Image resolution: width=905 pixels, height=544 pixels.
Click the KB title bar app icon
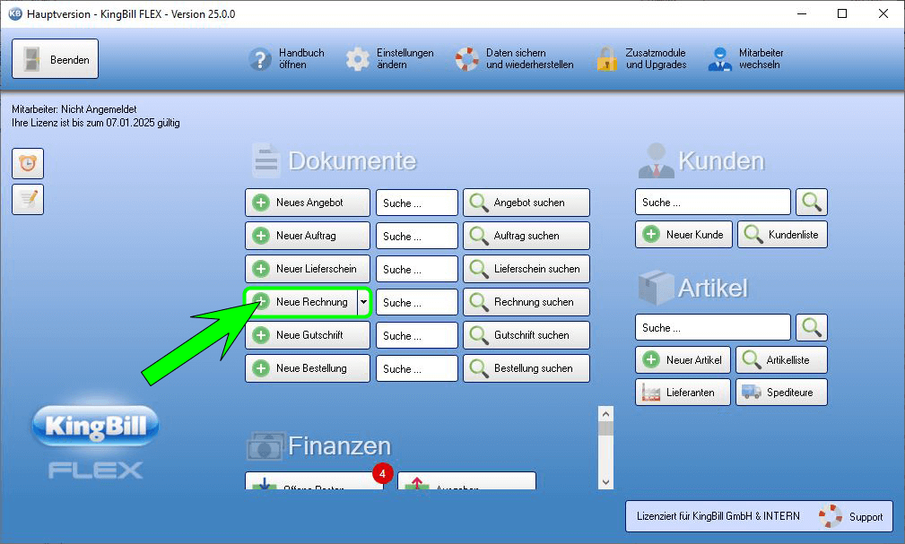click(x=15, y=13)
